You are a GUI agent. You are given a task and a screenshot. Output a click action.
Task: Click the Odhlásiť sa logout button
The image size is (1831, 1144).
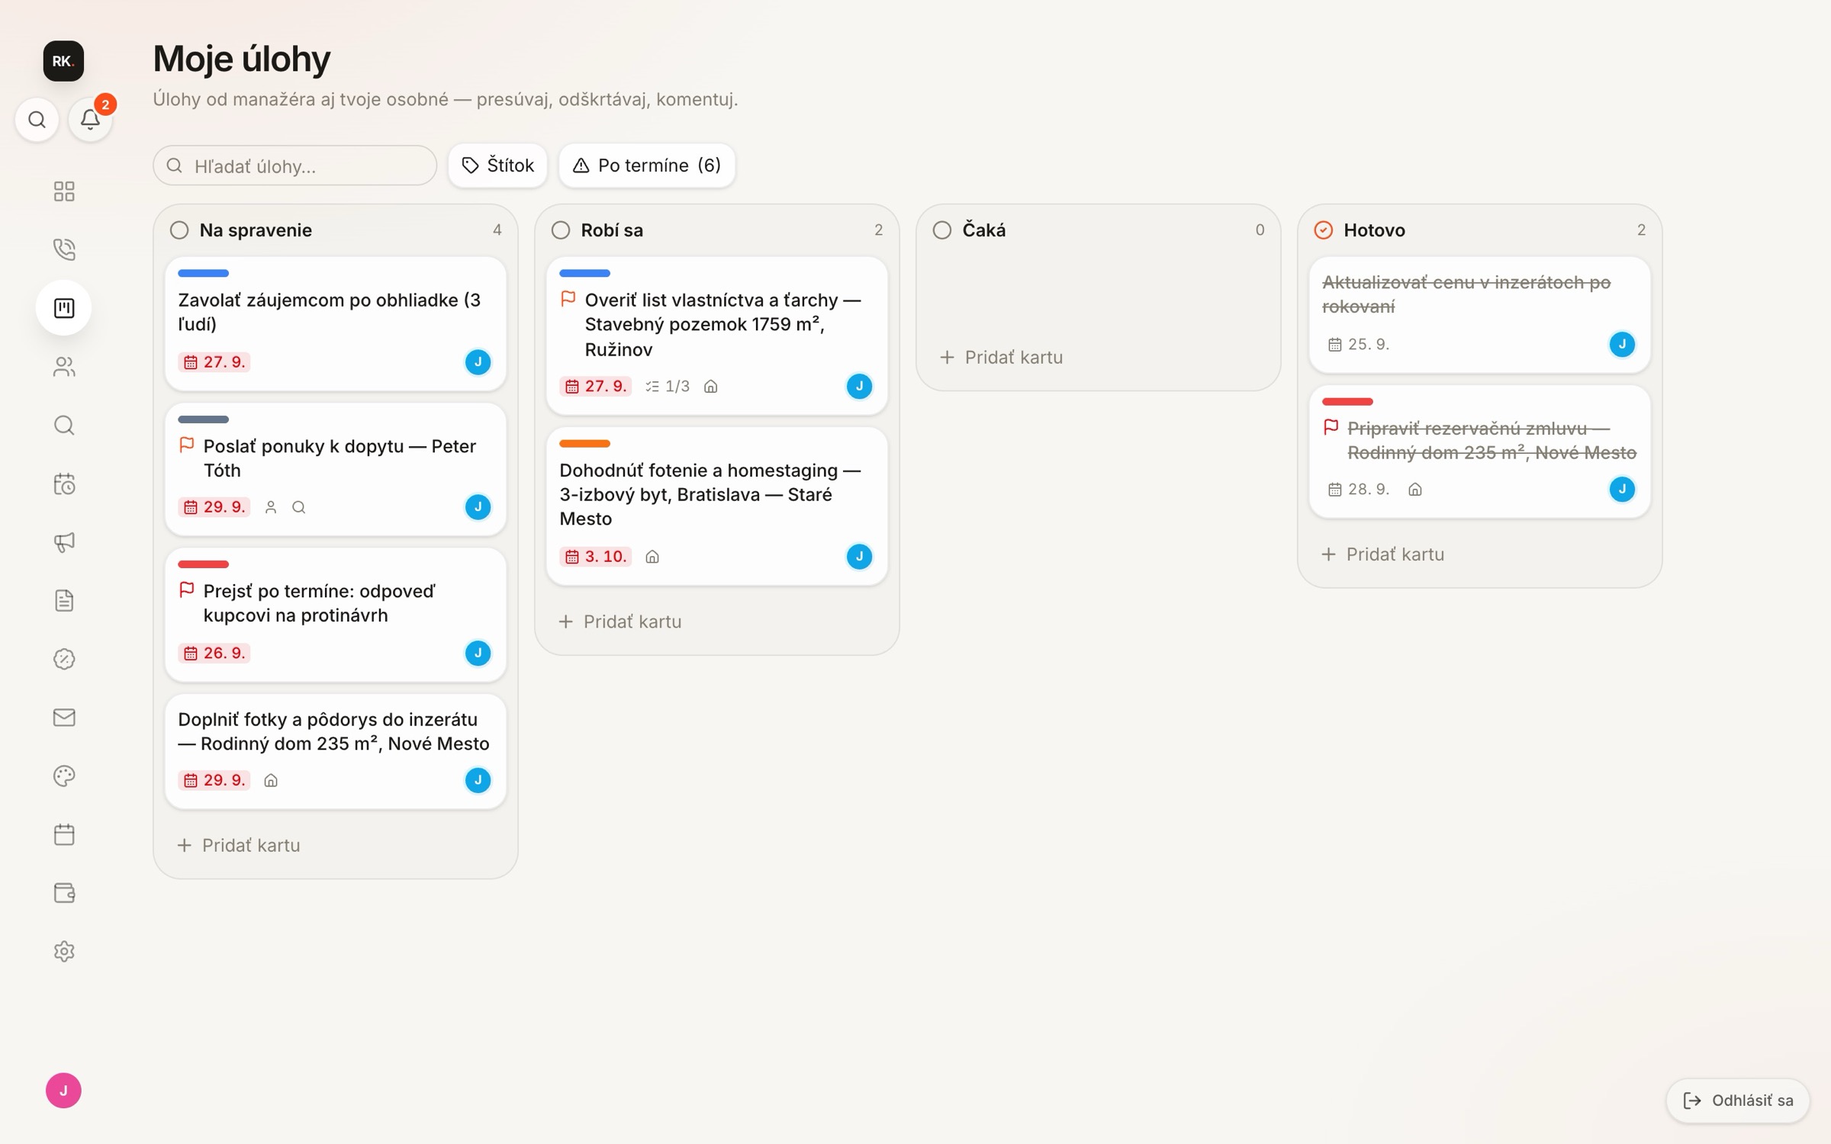pyautogui.click(x=1738, y=1101)
